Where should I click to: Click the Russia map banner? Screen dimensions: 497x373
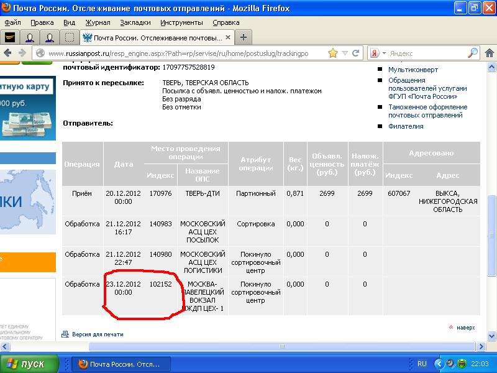[28, 202]
